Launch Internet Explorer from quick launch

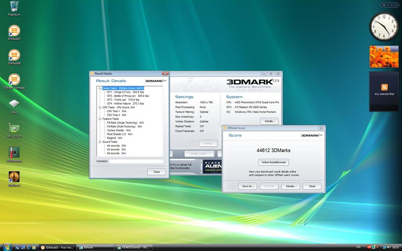point(28,247)
